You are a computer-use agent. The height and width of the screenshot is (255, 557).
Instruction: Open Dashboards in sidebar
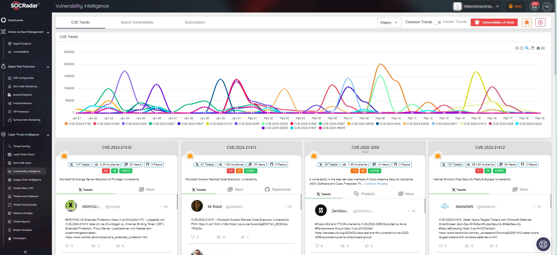point(15,20)
